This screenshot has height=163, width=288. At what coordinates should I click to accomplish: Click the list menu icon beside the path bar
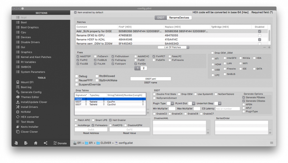tap(272, 143)
